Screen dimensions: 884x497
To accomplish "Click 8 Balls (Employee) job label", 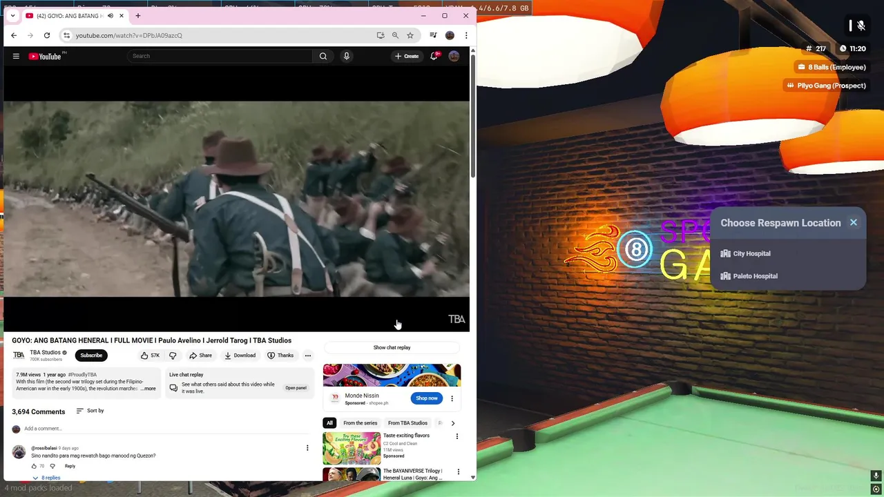I will pos(832,67).
